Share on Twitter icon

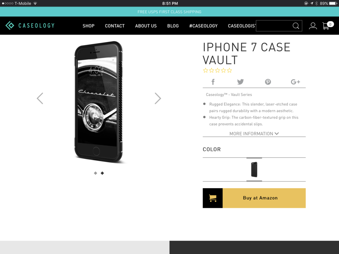240,82
